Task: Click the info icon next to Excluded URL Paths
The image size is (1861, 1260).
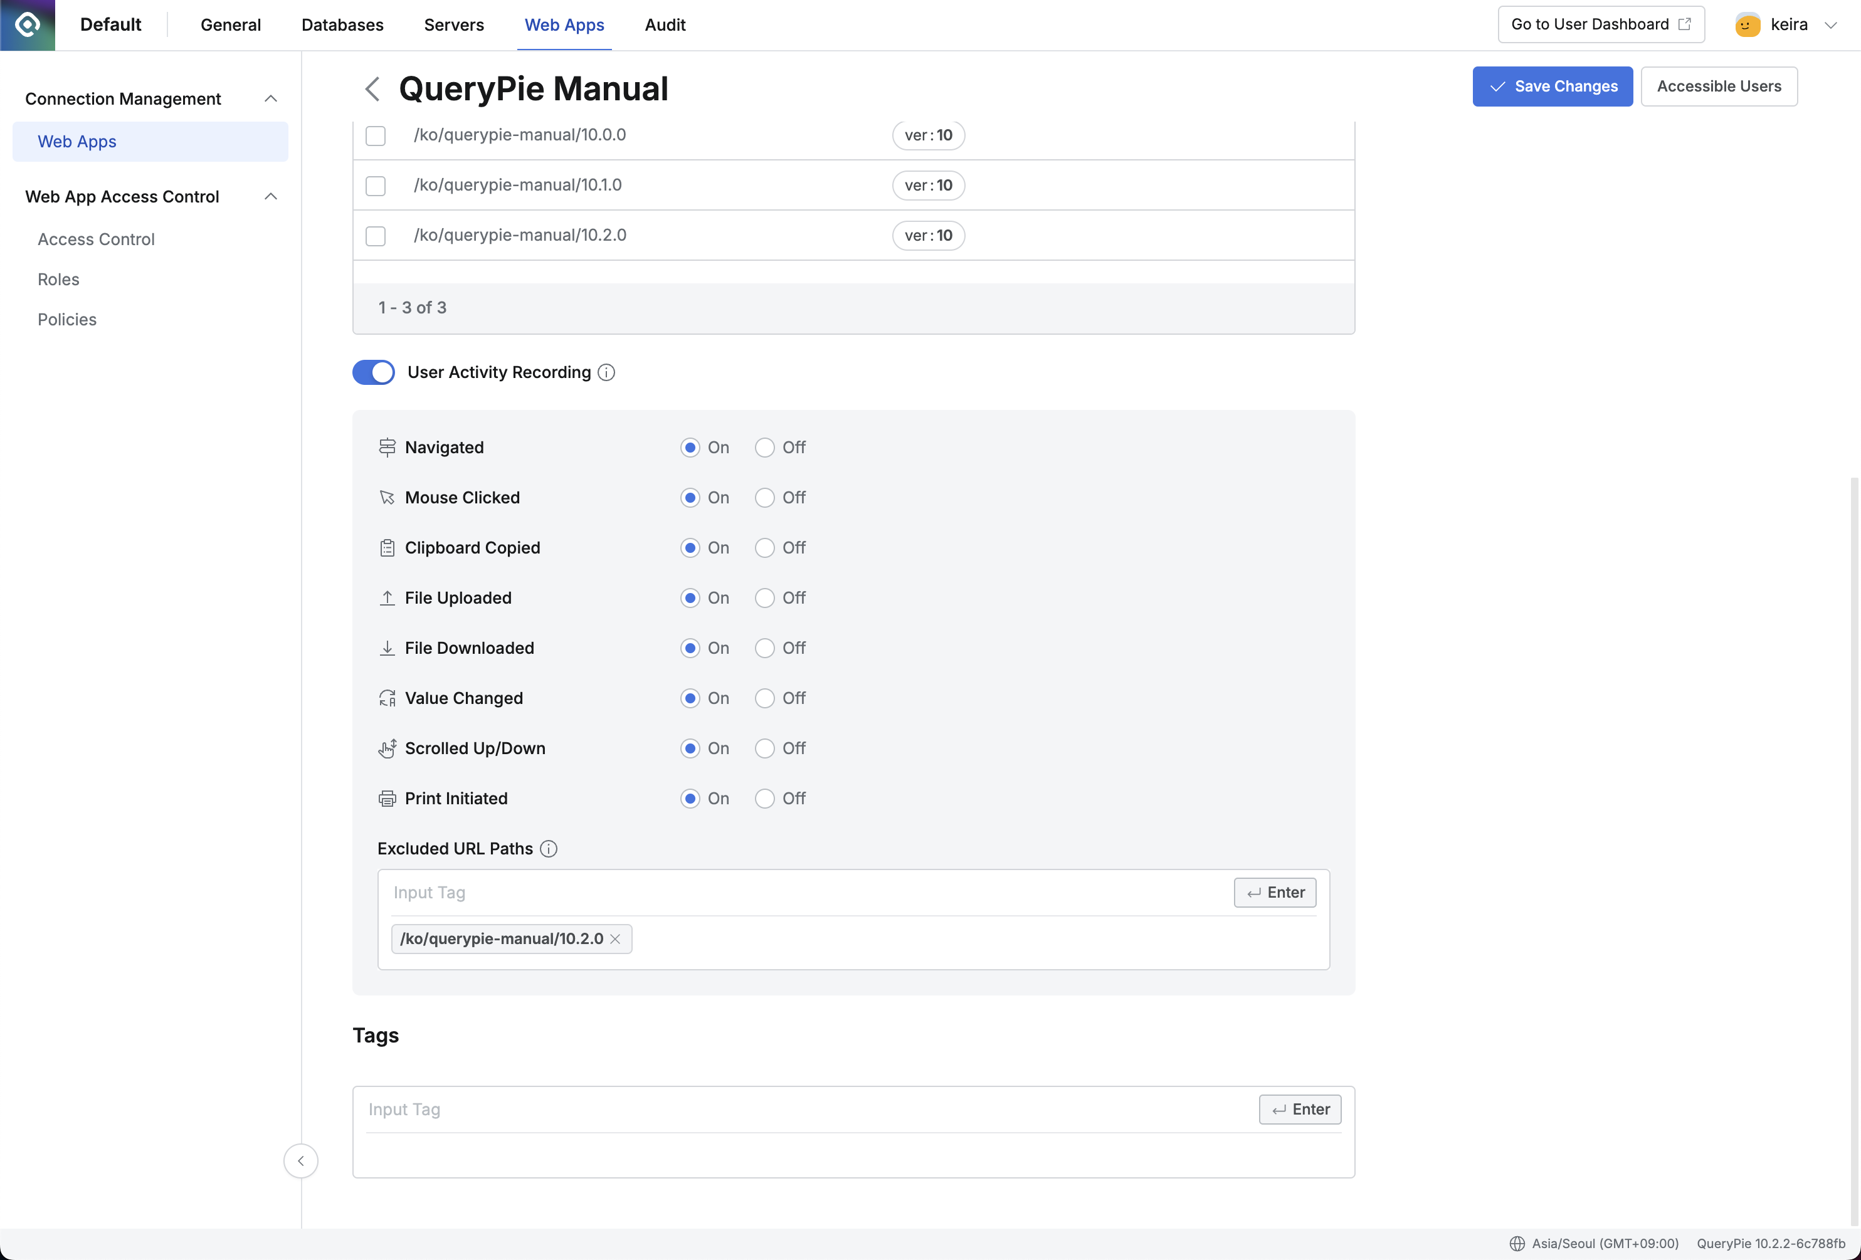Action: (x=549, y=849)
